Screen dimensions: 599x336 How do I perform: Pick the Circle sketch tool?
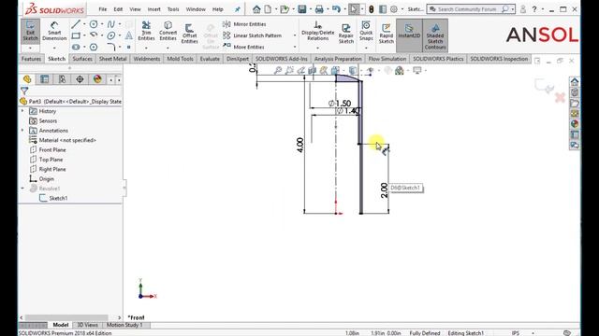tap(94, 24)
